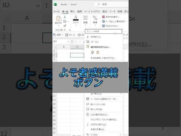The image size is (181, 136).
Task: Choose New Note (新しいメモ) in context menu
Action: click(104, 109)
